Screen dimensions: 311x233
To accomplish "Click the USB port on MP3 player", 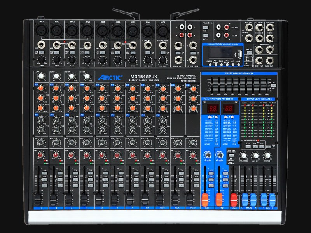I will tap(239, 54).
